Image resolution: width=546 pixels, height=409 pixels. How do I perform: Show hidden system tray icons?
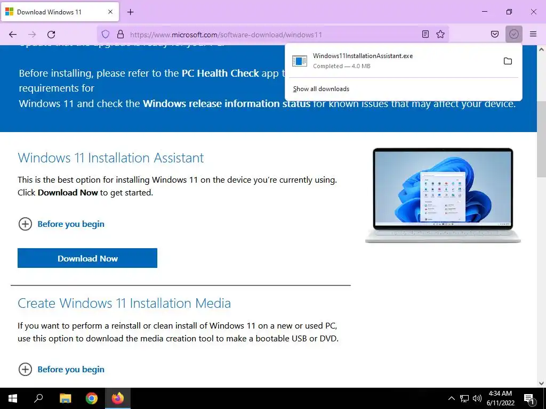coord(451,398)
